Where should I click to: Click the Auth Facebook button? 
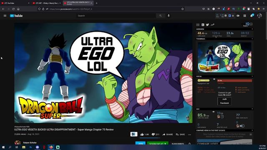point(224,101)
